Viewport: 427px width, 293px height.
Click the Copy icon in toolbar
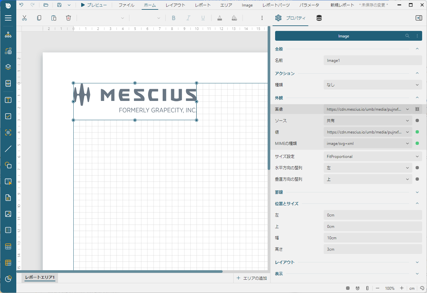click(39, 18)
